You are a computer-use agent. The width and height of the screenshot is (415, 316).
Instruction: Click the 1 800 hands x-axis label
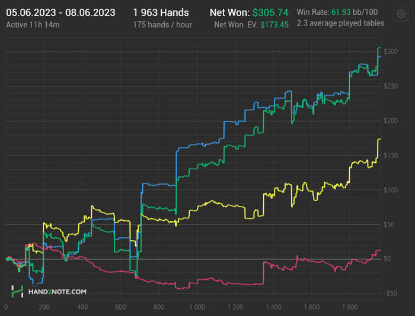click(350, 307)
